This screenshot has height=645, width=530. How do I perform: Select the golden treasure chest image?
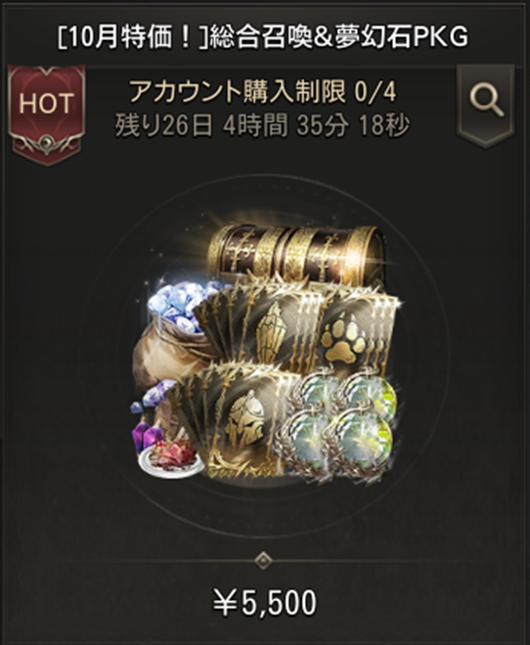[x=296, y=254]
